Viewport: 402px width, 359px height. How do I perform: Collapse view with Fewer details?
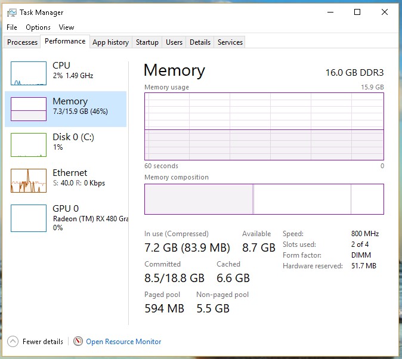pyautogui.click(x=42, y=342)
